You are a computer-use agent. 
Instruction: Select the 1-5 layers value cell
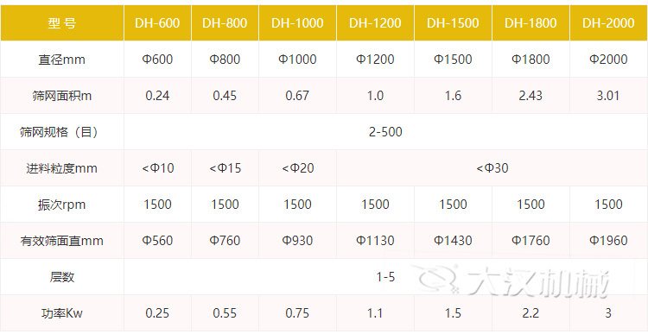385,277
